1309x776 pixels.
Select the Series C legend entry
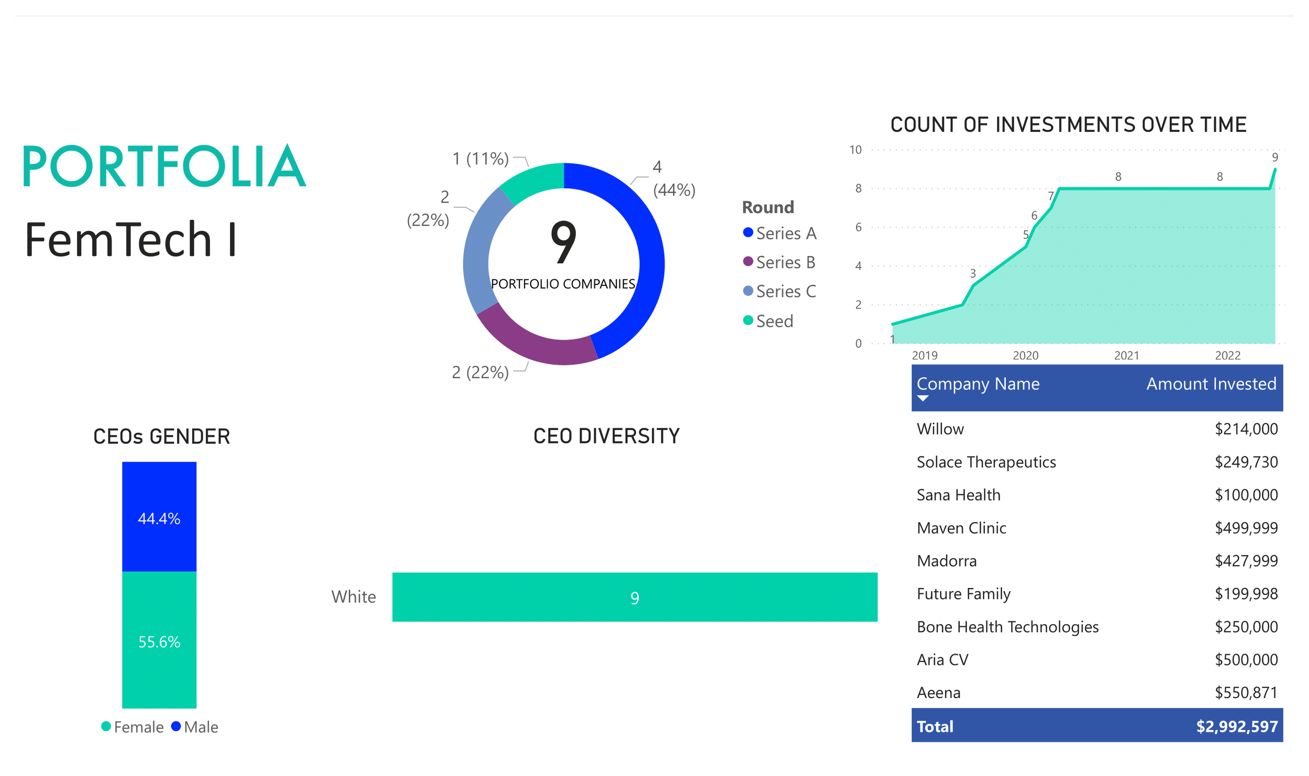[785, 291]
